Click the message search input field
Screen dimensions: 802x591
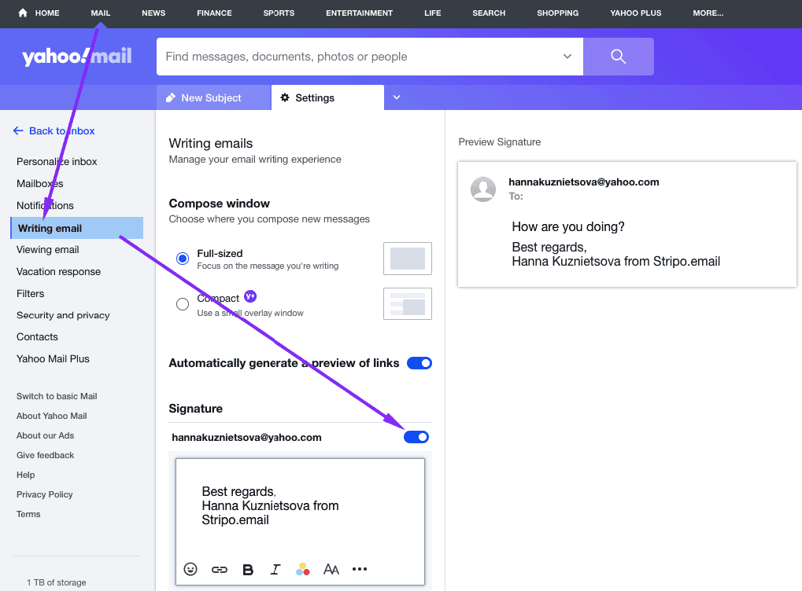(x=354, y=56)
